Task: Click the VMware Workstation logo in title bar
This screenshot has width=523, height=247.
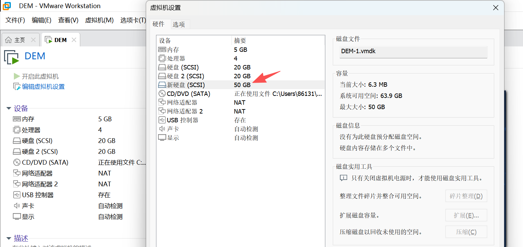Action: (7, 6)
